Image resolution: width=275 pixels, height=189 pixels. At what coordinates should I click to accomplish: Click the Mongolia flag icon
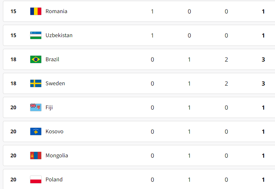pos(36,155)
